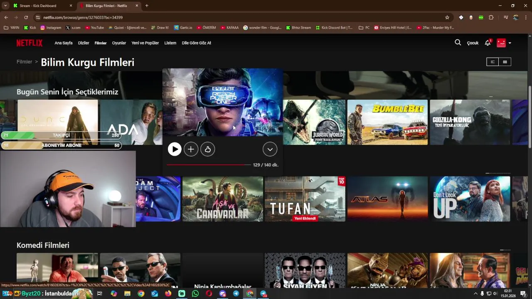Viewport: 532px width, 299px height.
Task: Go back with browser back arrow
Action: pos(6,17)
